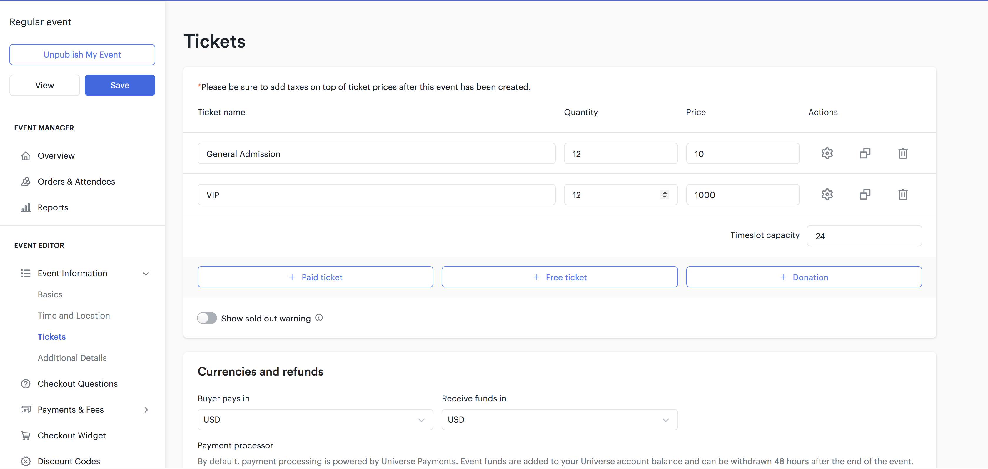This screenshot has height=469, width=988.
Task: Open settings gear for General Admission ticket
Action: coord(827,153)
